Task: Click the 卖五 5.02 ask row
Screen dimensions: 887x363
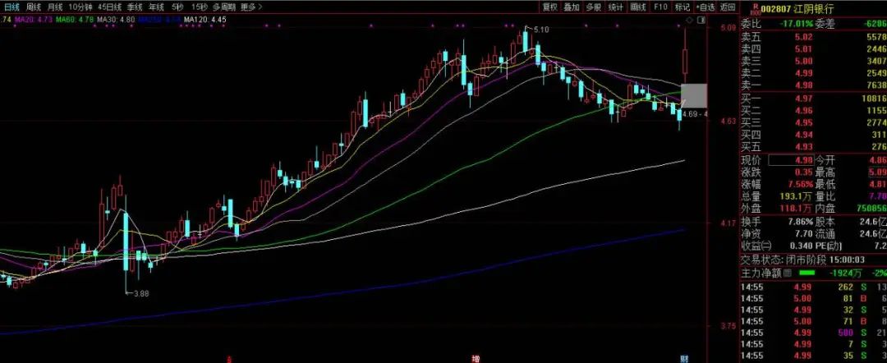Action: (x=813, y=37)
